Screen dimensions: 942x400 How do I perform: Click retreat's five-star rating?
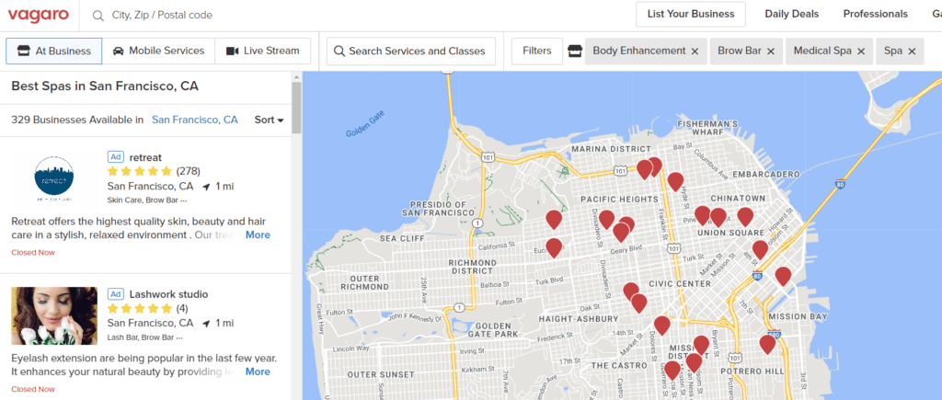click(x=140, y=171)
